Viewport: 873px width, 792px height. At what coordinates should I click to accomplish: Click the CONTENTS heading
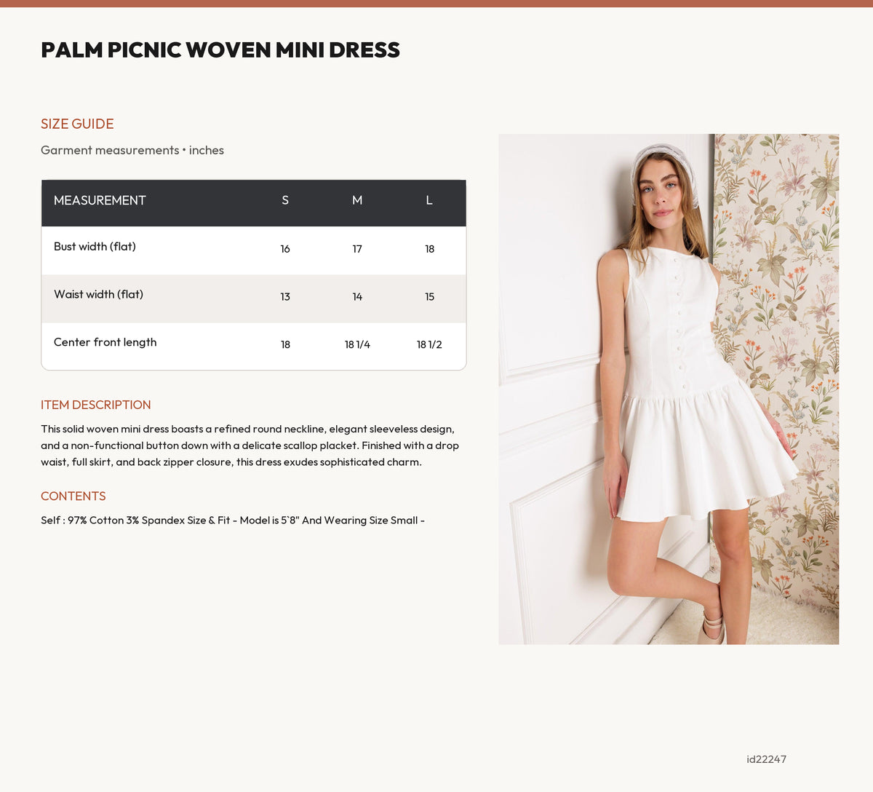coord(73,496)
